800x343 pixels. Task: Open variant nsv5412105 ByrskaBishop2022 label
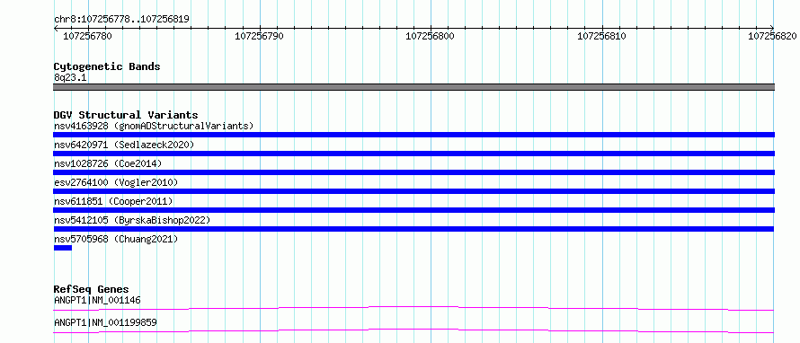pos(132,220)
